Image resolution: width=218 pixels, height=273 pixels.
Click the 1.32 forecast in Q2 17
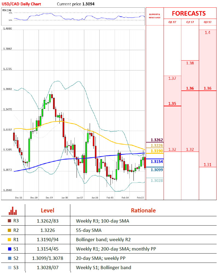coord(190,149)
